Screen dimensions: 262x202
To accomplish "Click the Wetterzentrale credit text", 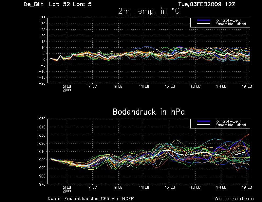I will pyautogui.click(x=234, y=198).
